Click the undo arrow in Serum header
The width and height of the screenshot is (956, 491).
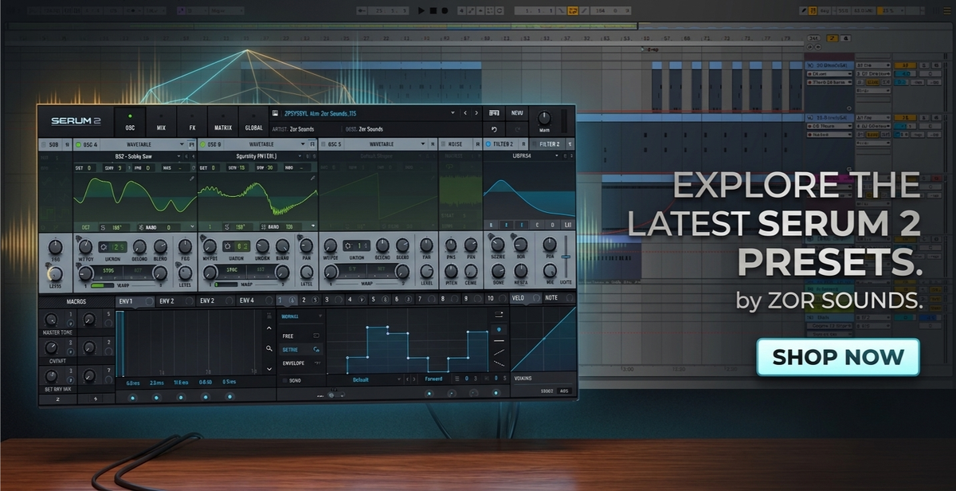(494, 128)
